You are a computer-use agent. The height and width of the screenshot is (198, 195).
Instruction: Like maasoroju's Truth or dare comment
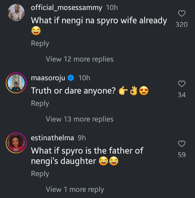pos(182,84)
